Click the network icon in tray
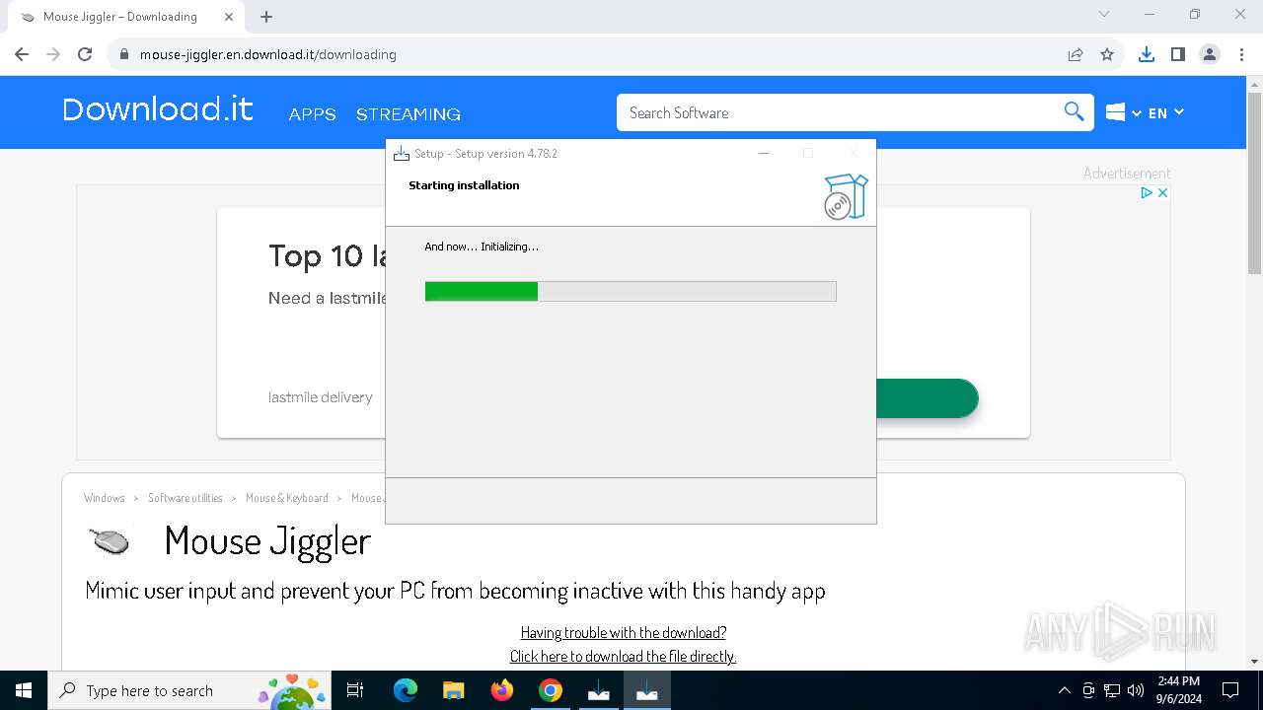The height and width of the screenshot is (710, 1263). click(1112, 690)
